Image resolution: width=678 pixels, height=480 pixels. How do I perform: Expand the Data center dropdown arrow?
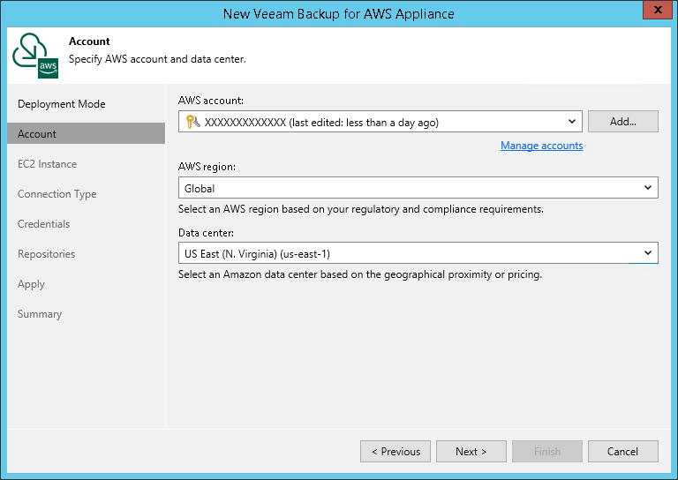[648, 253]
